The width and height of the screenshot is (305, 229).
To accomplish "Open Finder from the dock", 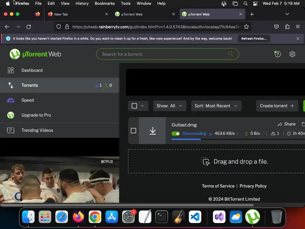I will tap(28, 217).
